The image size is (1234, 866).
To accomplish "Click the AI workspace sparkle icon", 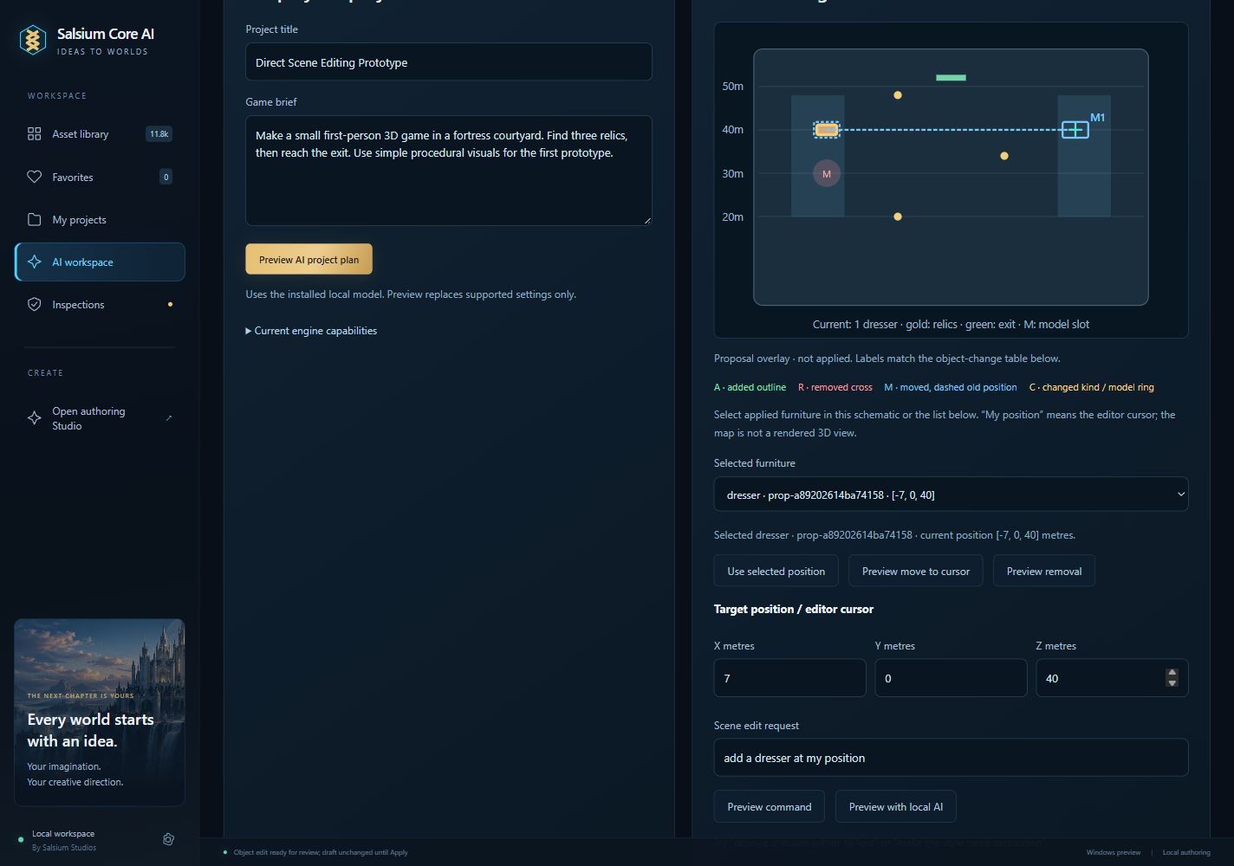I will pos(35,262).
